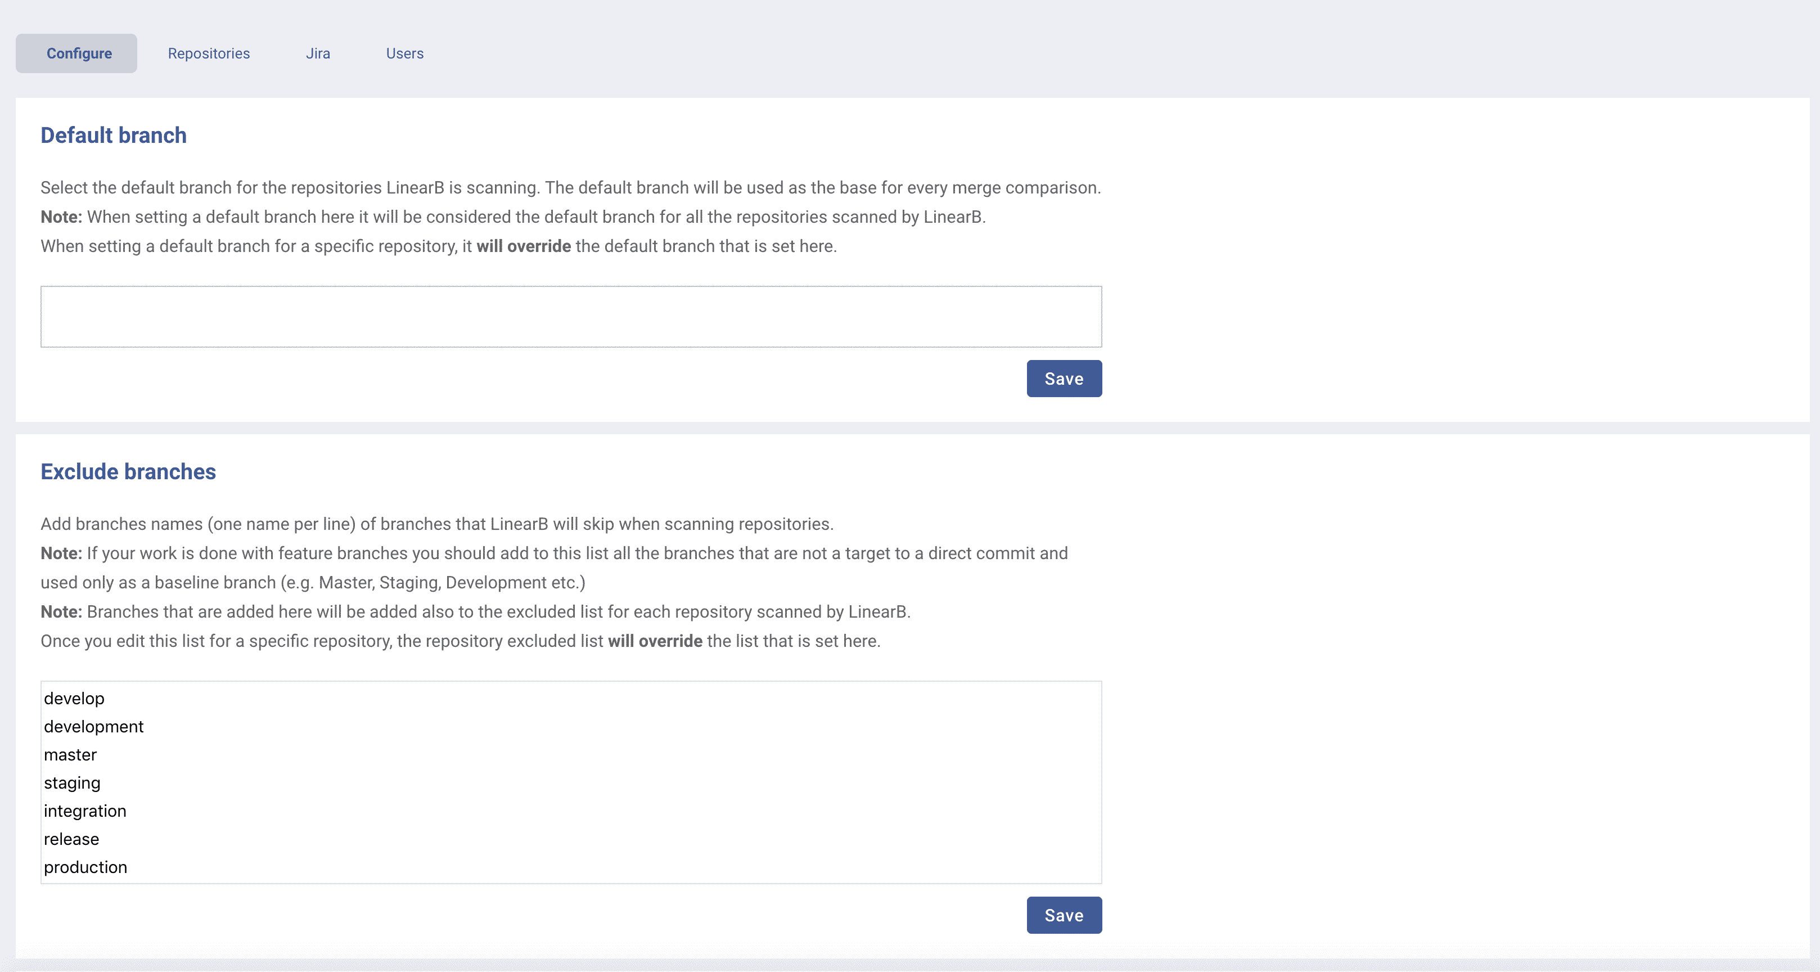Viewport: 1820px width, 972px height.
Task: Click the 'will override' text under Exclude branches
Action: pyautogui.click(x=655, y=641)
